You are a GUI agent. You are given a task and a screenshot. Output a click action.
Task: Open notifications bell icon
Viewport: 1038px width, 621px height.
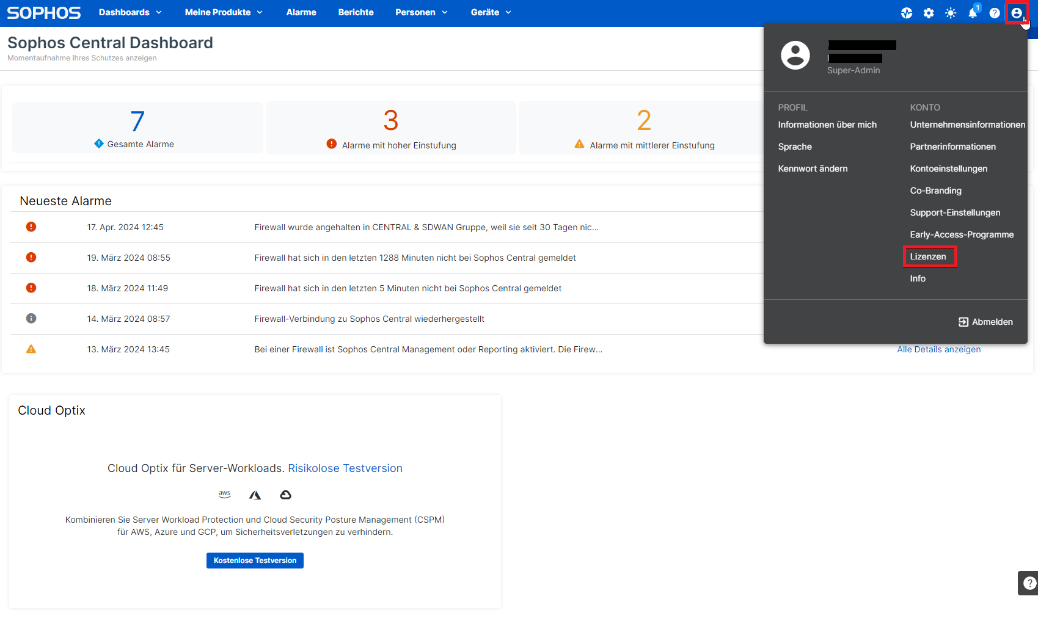coord(973,13)
